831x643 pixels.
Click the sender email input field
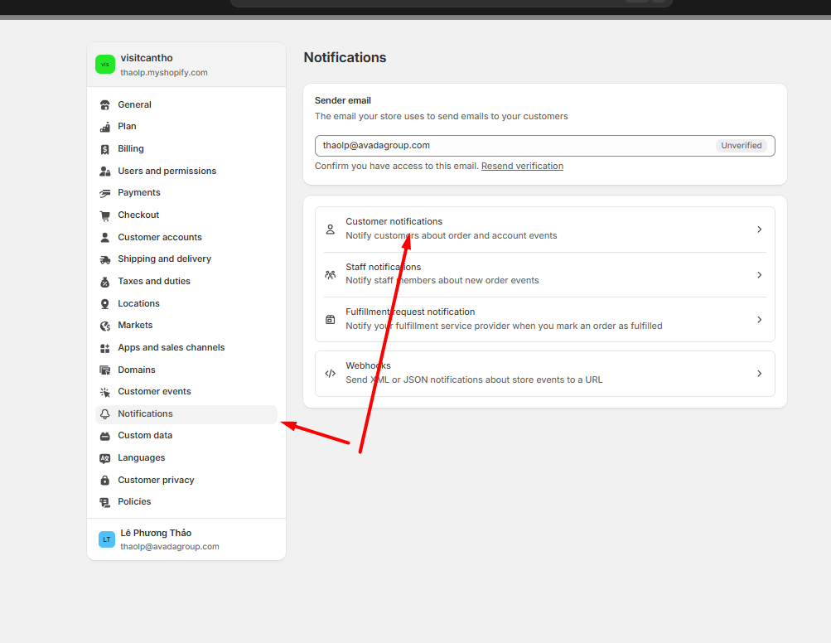click(514, 146)
